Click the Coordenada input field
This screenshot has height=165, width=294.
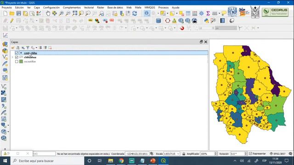coord(137,154)
